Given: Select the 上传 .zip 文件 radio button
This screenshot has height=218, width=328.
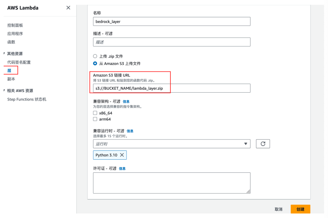Looking at the screenshot, I should click(95, 56).
